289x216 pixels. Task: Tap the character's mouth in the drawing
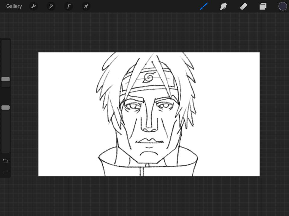[150, 142]
